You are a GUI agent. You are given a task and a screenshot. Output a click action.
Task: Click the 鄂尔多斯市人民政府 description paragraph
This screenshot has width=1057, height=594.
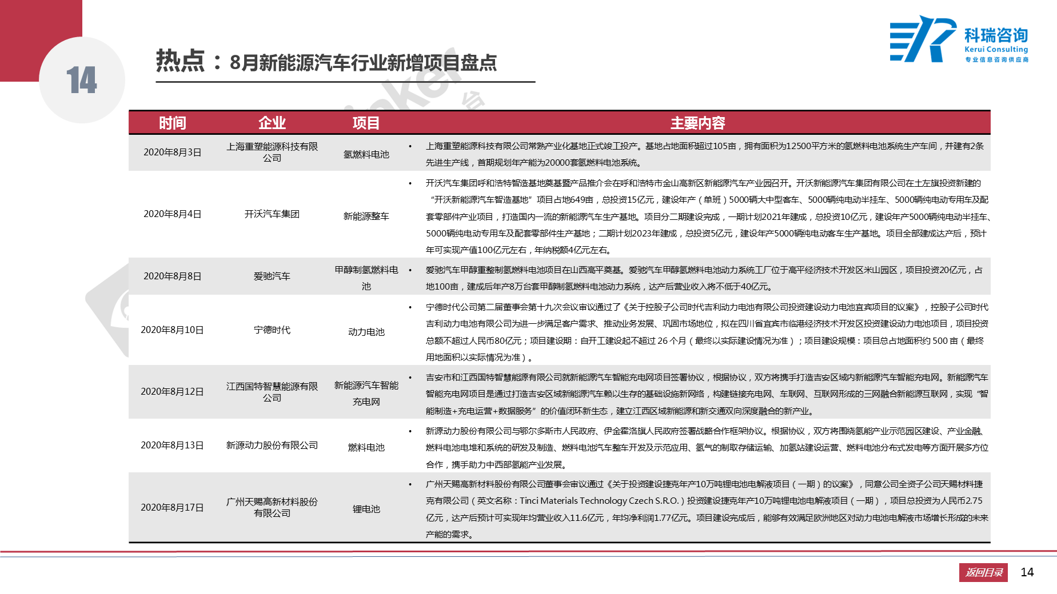(x=707, y=448)
